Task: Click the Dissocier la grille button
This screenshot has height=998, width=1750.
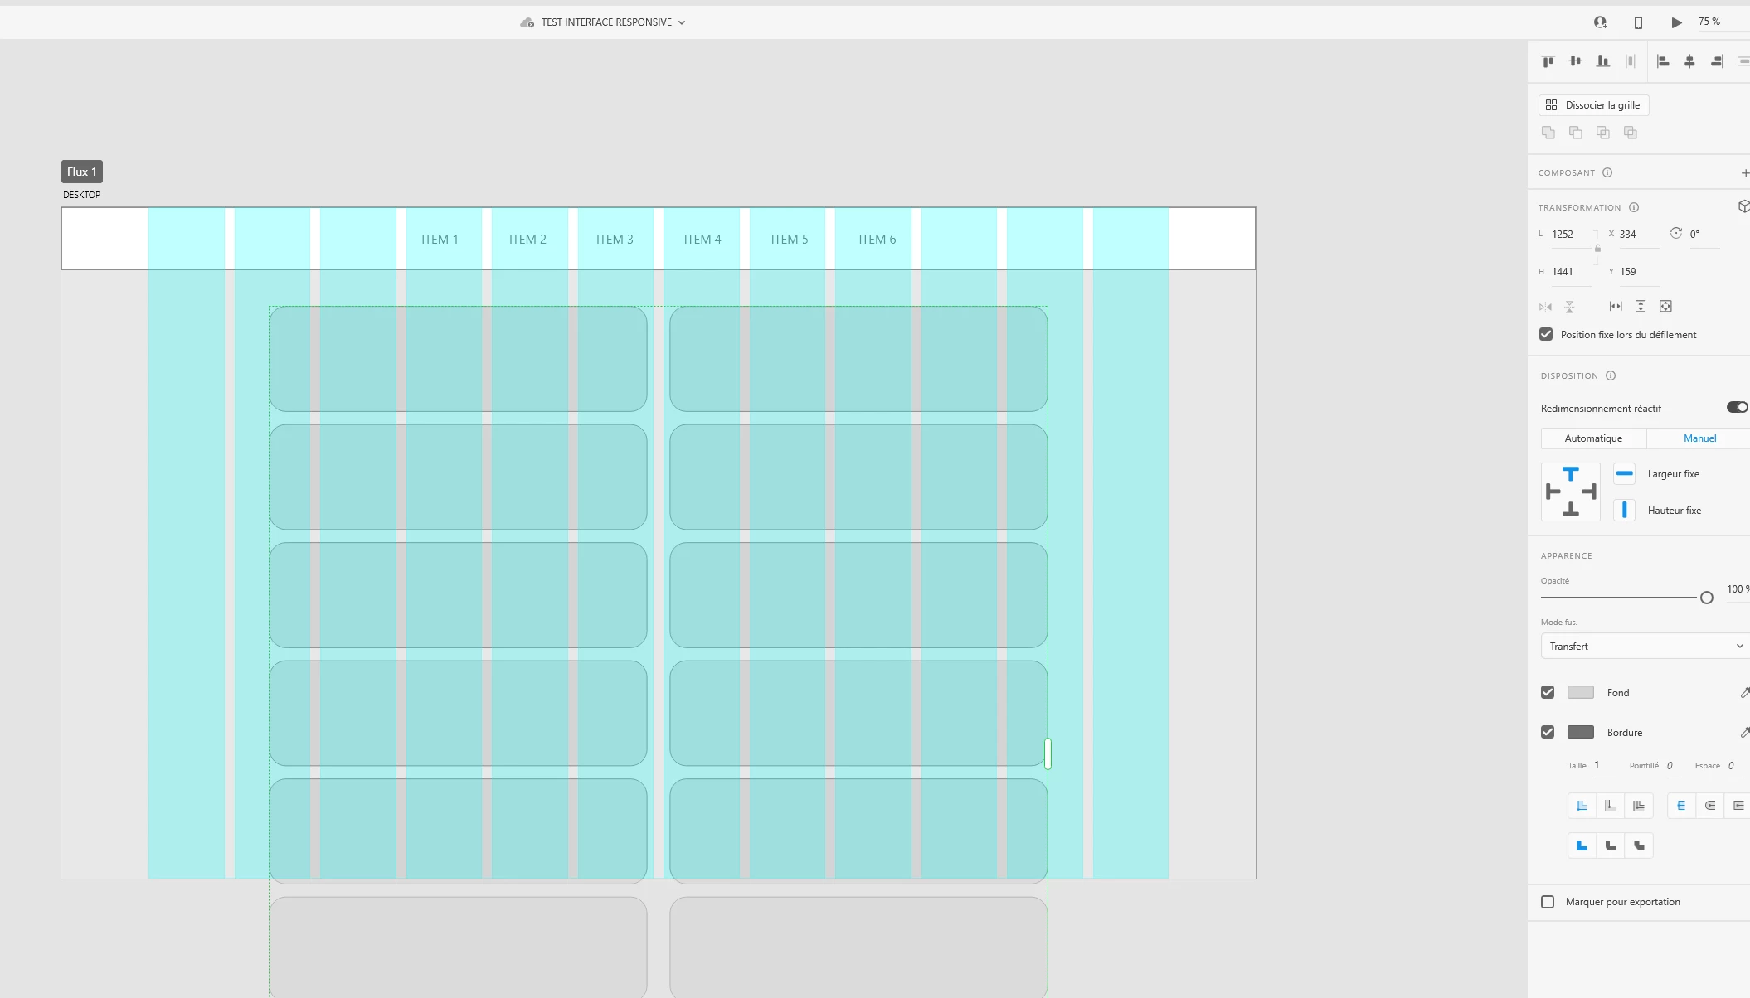Action: point(1593,105)
